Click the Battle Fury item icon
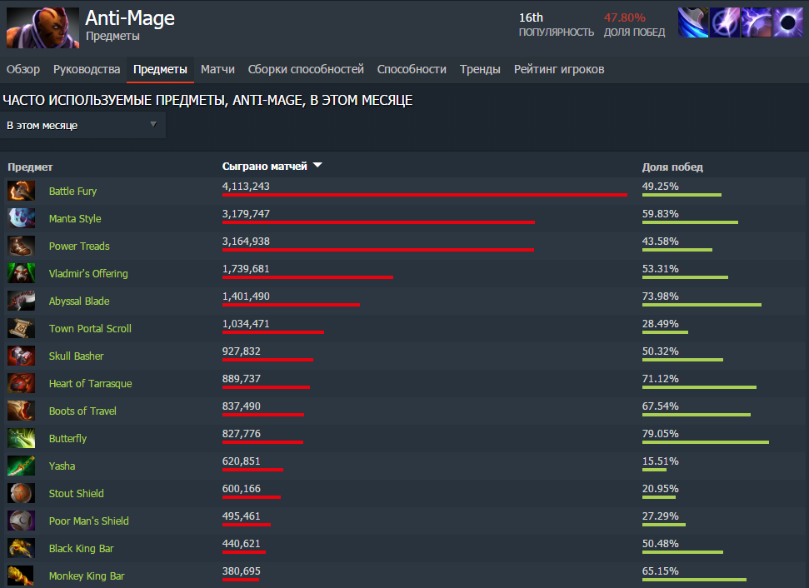The width and height of the screenshot is (809, 588). (x=21, y=191)
